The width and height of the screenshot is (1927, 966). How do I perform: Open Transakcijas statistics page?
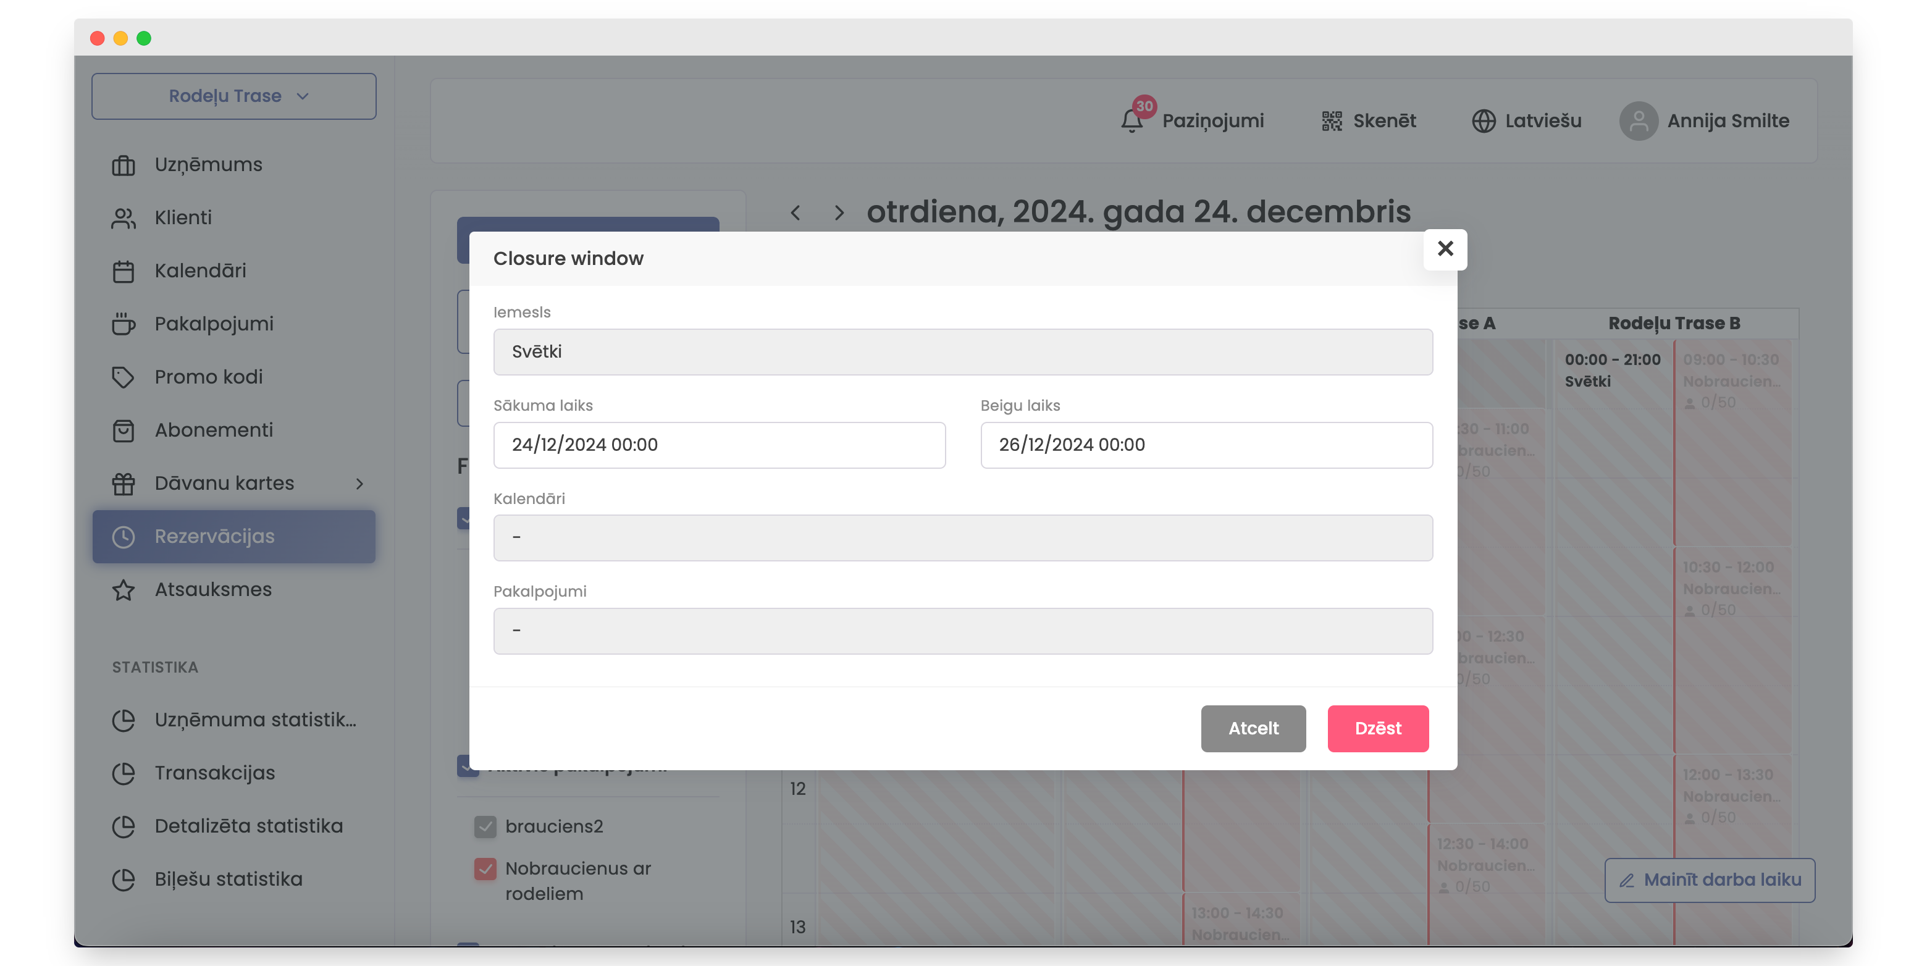coord(215,773)
